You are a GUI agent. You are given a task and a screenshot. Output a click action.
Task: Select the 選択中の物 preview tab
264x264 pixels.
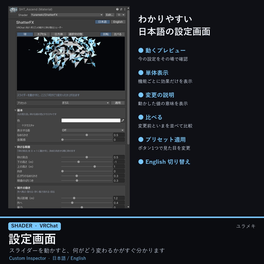76,34
